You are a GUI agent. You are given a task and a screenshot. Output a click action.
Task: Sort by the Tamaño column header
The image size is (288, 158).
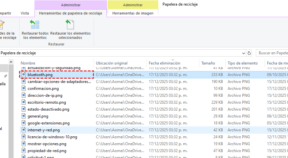(x=208, y=63)
